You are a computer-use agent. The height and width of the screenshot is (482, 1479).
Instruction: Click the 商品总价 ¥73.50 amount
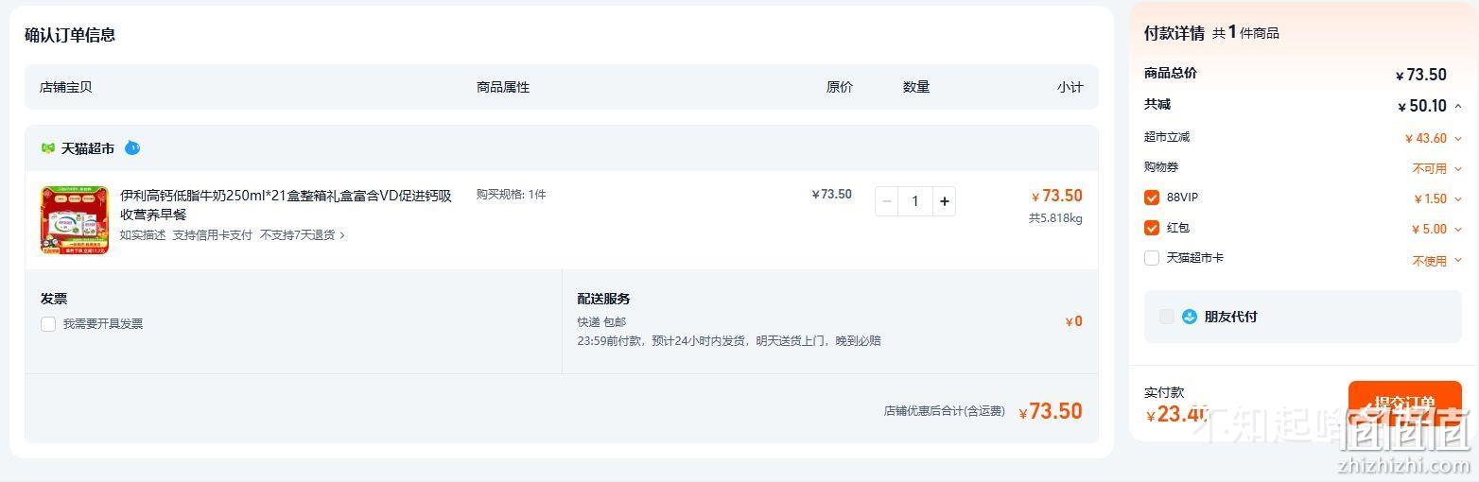tap(1421, 75)
